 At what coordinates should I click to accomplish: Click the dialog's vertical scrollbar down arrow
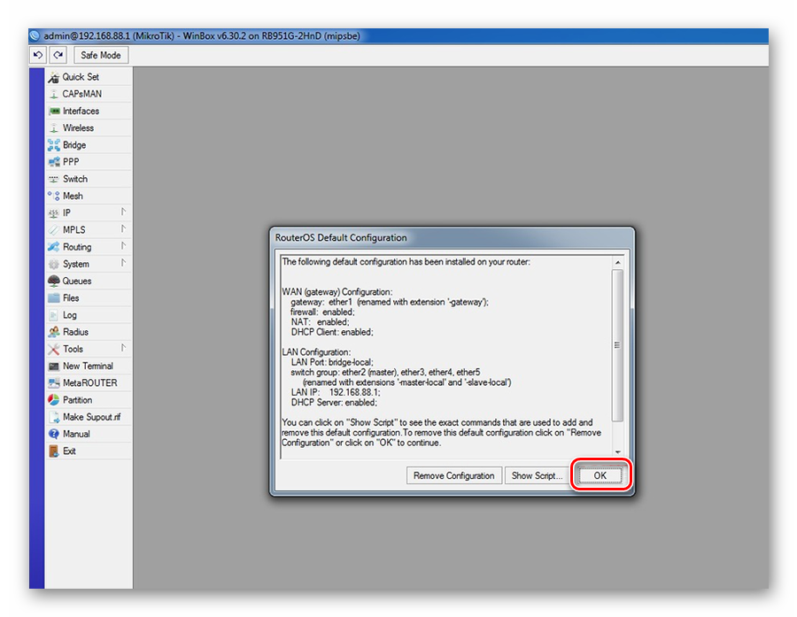tap(617, 451)
